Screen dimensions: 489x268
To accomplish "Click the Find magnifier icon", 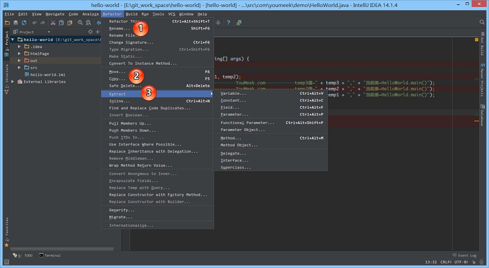I will tap(80, 23).
